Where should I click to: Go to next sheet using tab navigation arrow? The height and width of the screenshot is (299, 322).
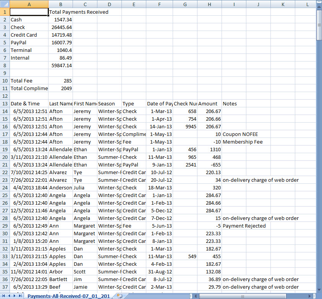pyautogui.click(x=15, y=296)
